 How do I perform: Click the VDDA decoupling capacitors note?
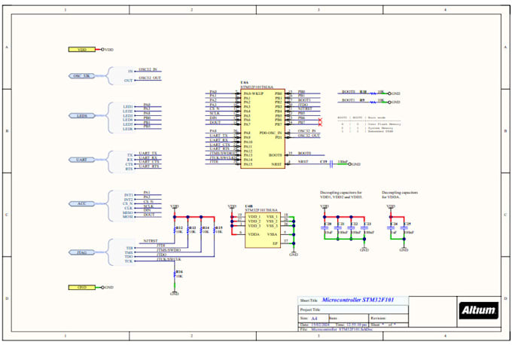[x=398, y=195]
